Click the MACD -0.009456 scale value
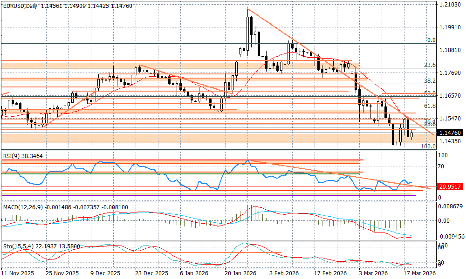The width and height of the screenshot is (466, 279). coord(451,236)
